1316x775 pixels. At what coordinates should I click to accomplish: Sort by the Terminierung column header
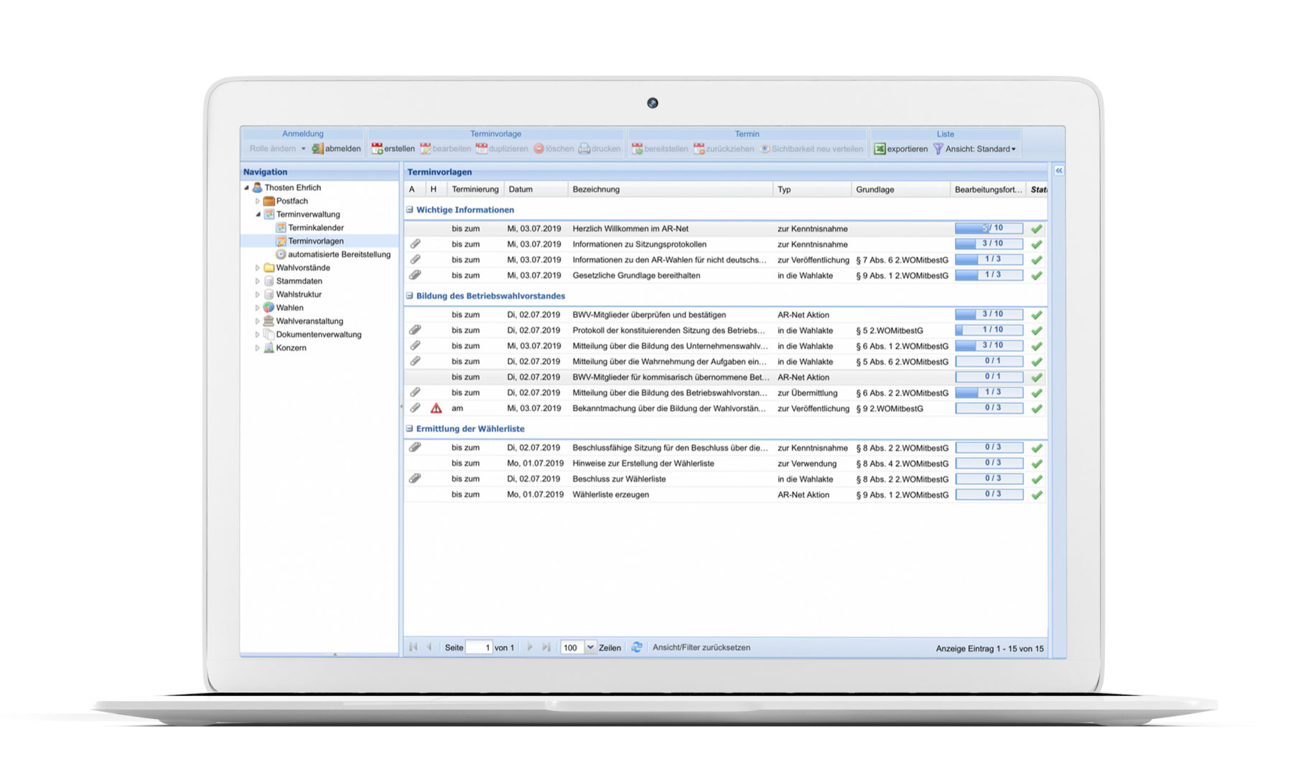[475, 189]
